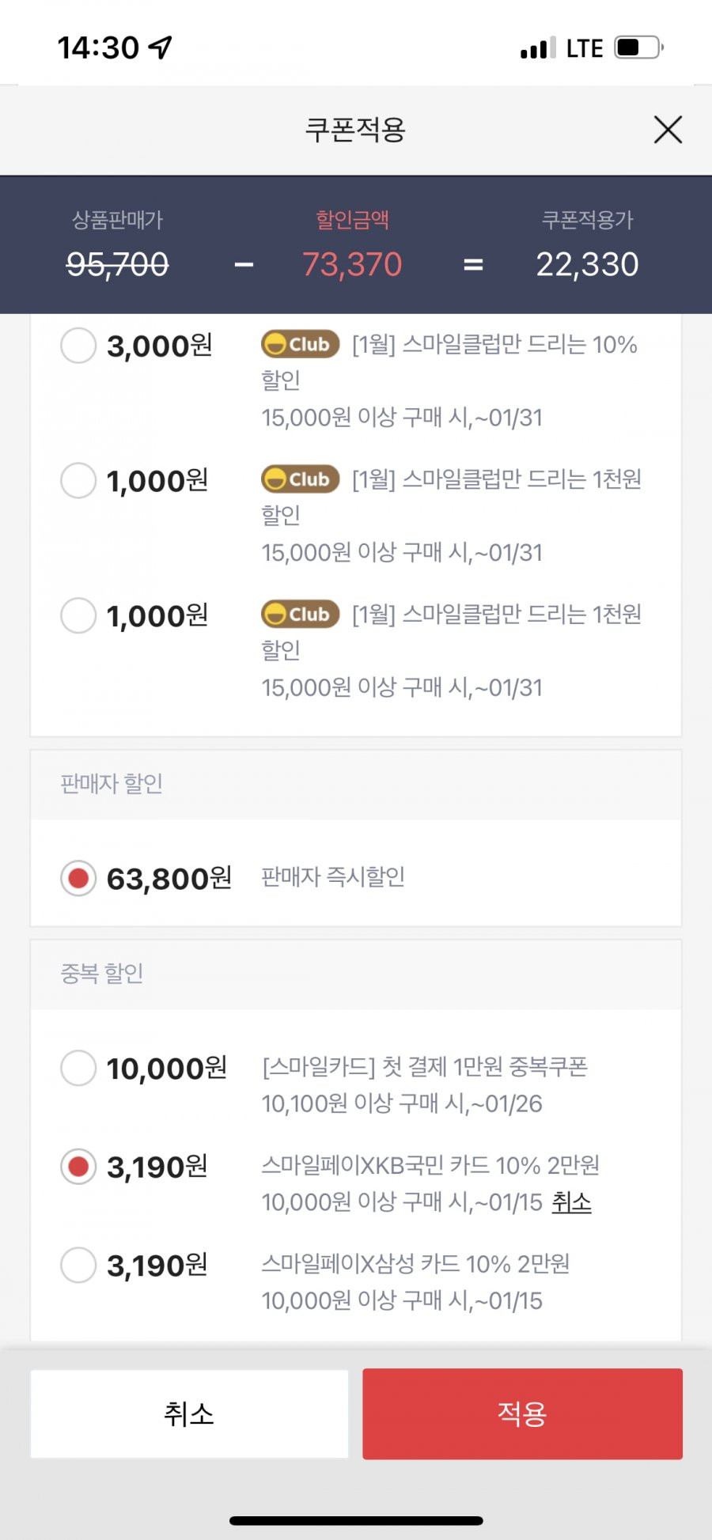Click the 취소 link next to ~01/15
712x1540 pixels.
pos(571,1202)
